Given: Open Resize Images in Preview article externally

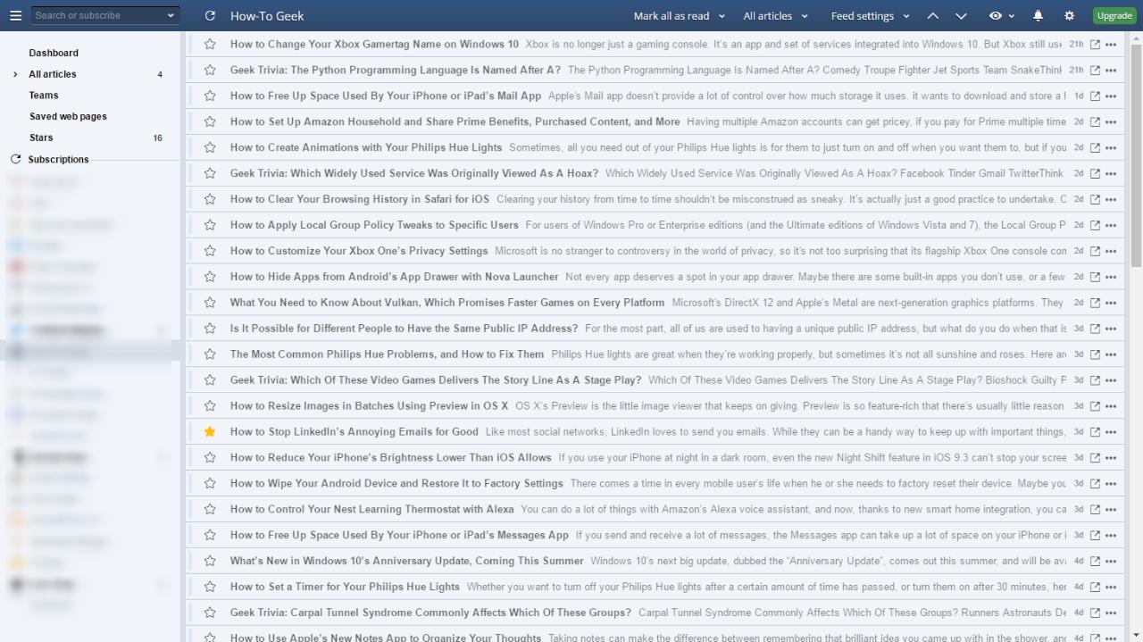Looking at the screenshot, I should [x=1096, y=406].
